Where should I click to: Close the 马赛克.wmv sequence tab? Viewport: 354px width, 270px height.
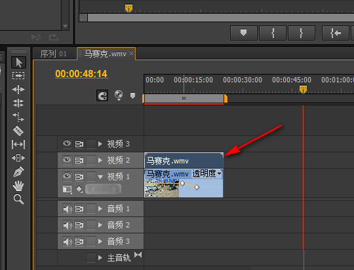pos(131,54)
